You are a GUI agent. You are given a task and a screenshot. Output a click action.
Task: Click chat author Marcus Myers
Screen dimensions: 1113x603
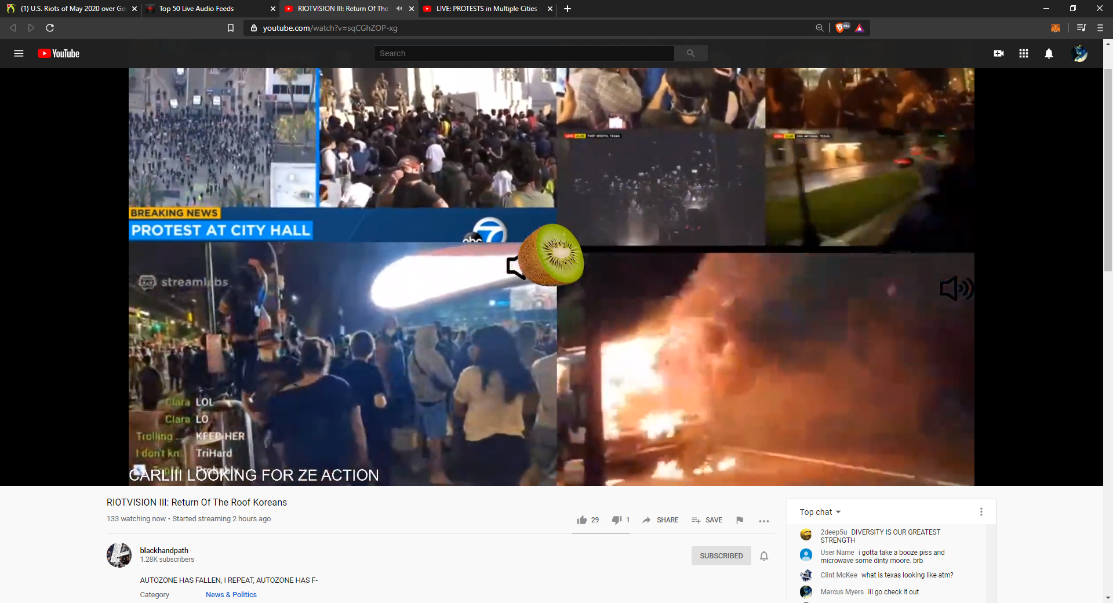(842, 592)
